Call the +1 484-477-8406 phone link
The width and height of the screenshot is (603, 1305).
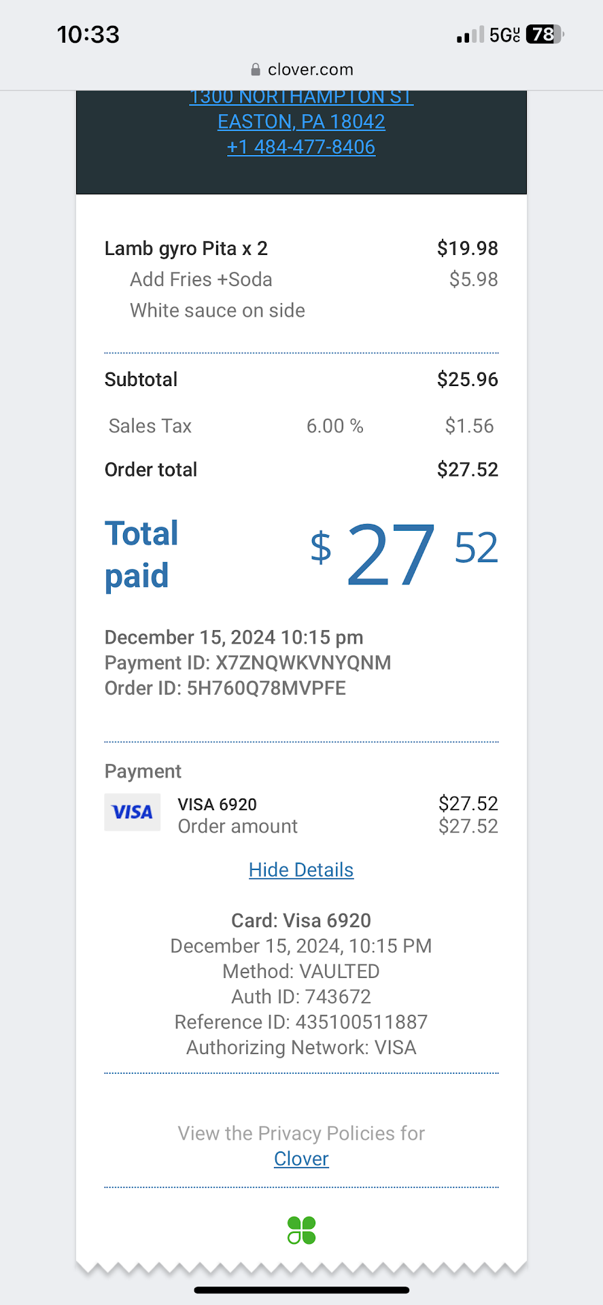pyautogui.click(x=301, y=147)
